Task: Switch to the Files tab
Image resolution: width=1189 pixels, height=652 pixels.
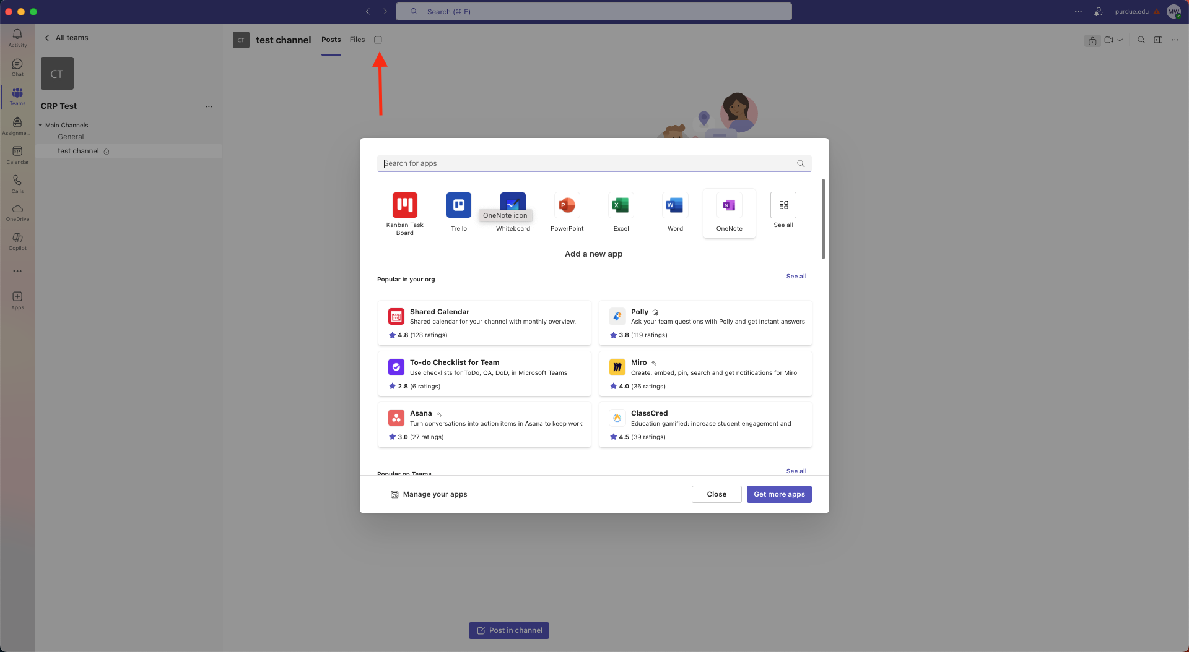Action: pyautogui.click(x=357, y=40)
